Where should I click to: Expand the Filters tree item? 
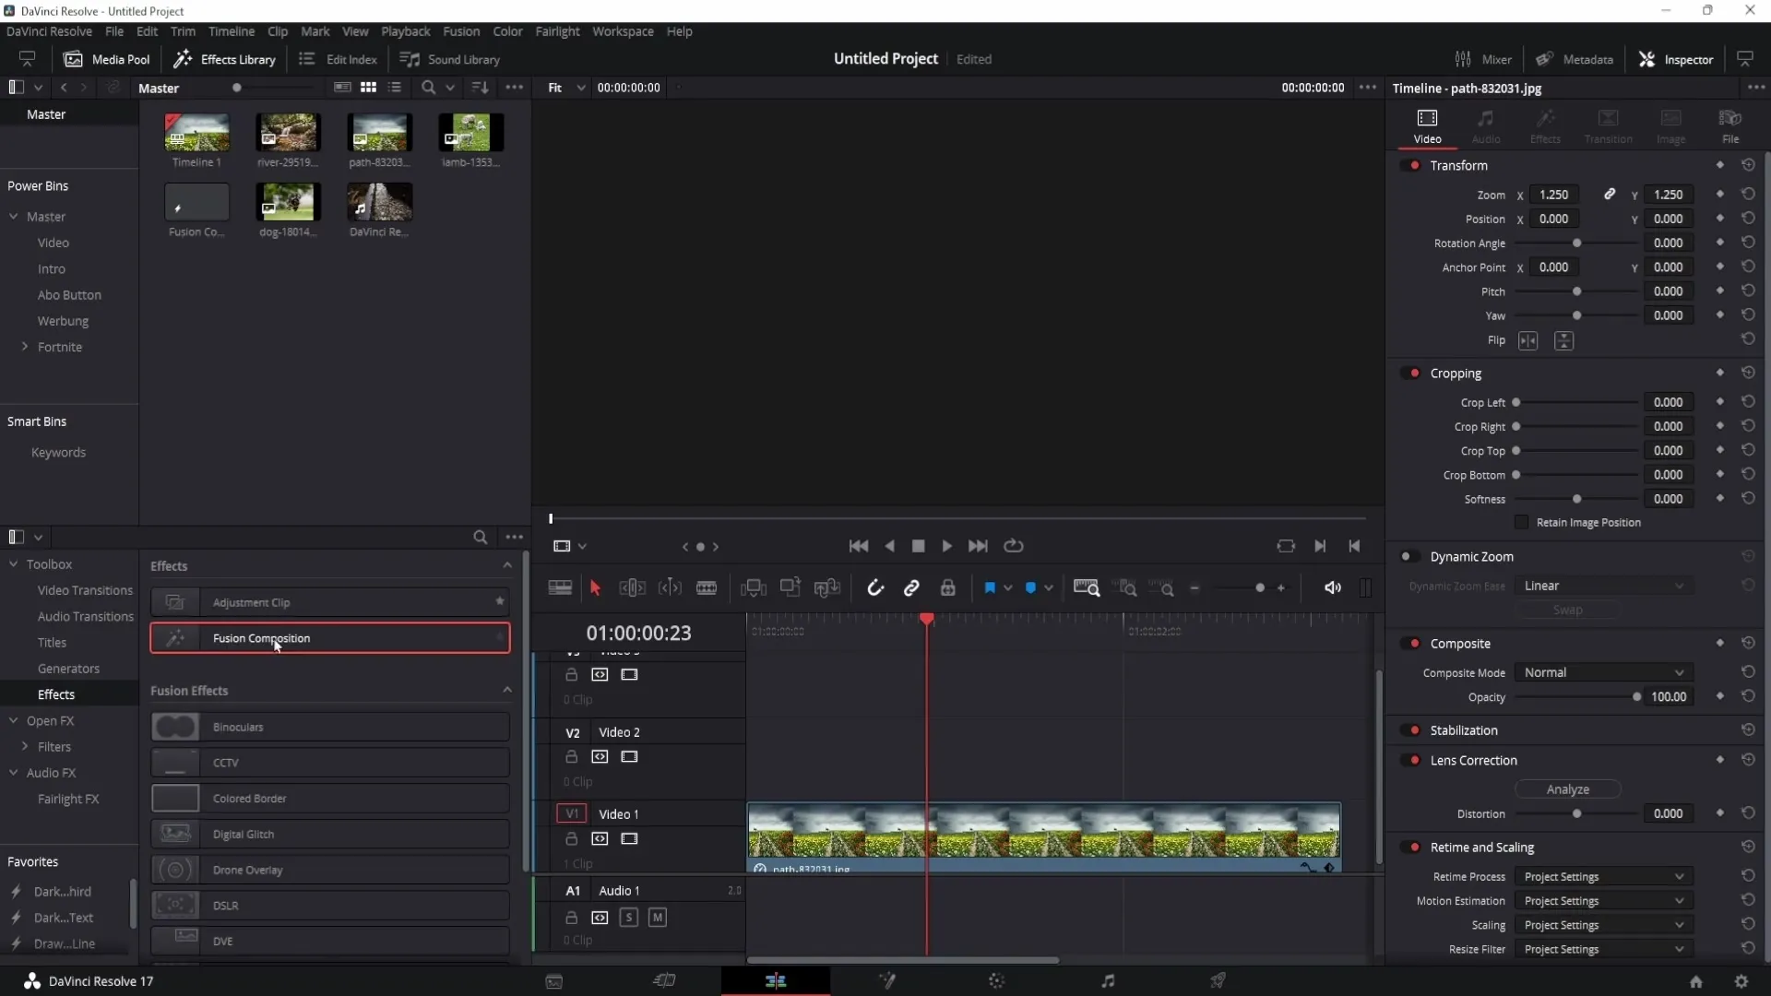tap(25, 747)
